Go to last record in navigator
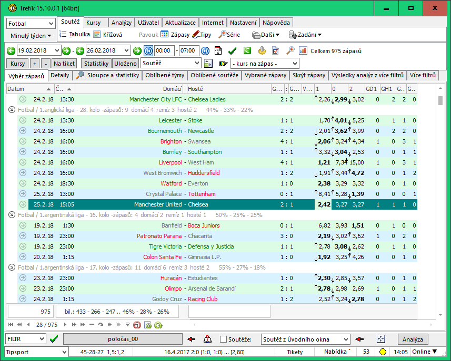The image size is (451, 361). 83,325
